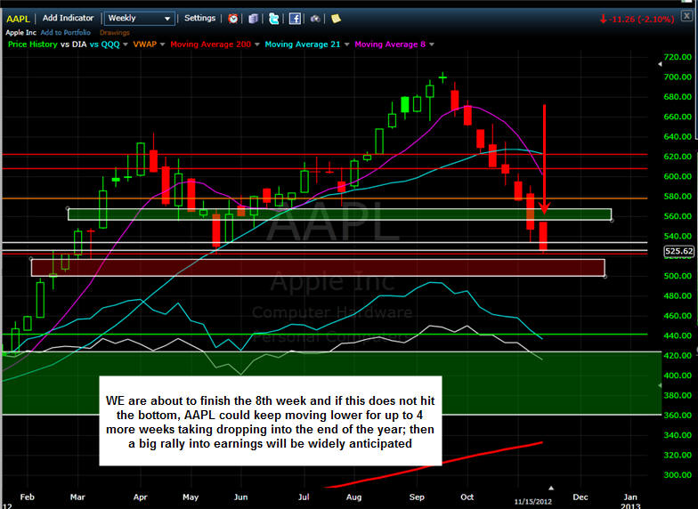This screenshot has height=509, width=698.
Task: Share chart via Twitter icon
Action: 273,18
